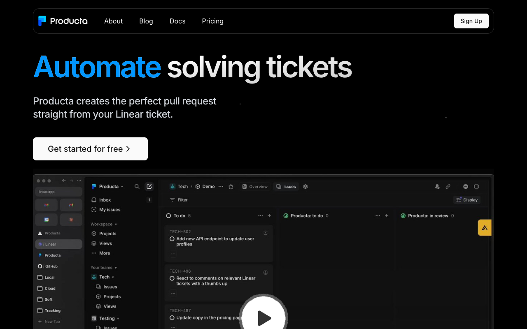The width and height of the screenshot is (527, 329).
Task: Click the Sign Up button
Action: 471,21
